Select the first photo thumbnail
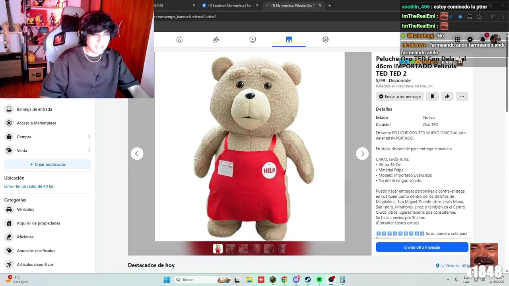The width and height of the screenshot is (509, 286). 218,249
